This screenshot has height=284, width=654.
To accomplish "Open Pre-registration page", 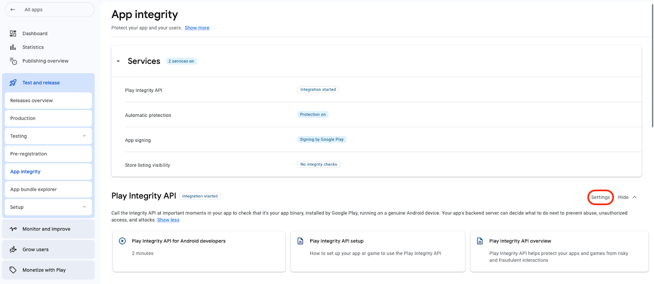I will 48,154.
